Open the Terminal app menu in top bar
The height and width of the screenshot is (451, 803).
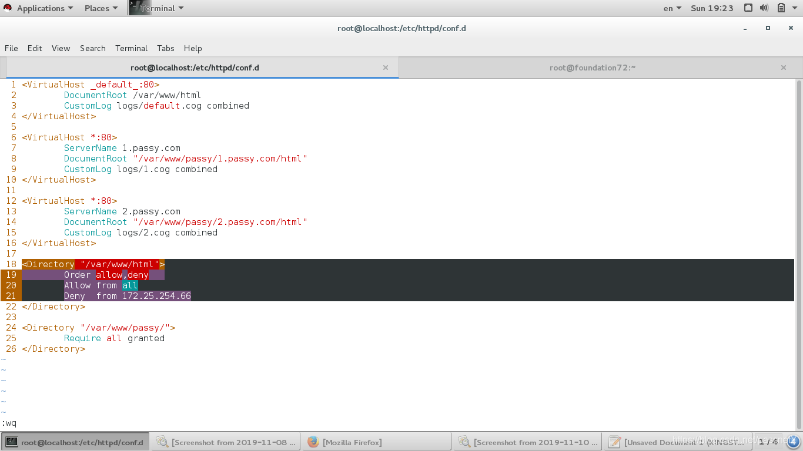(x=162, y=8)
